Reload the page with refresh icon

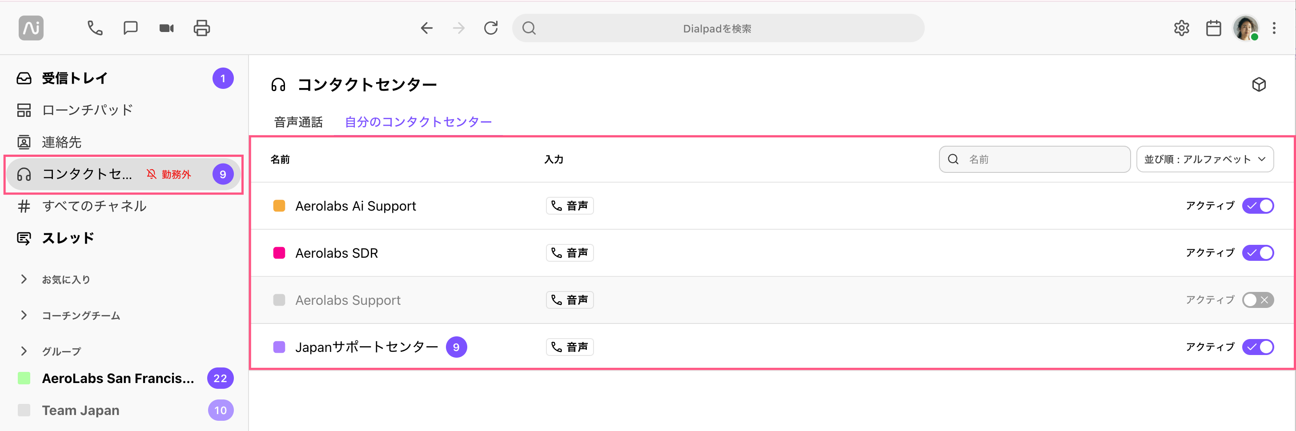(x=491, y=28)
